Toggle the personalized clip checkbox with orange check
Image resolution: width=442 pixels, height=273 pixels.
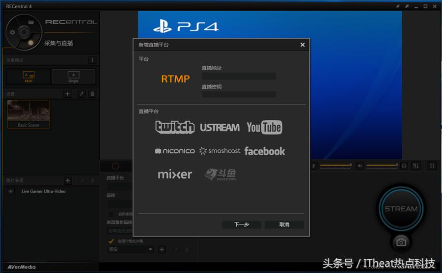pyautogui.click(x=111, y=241)
